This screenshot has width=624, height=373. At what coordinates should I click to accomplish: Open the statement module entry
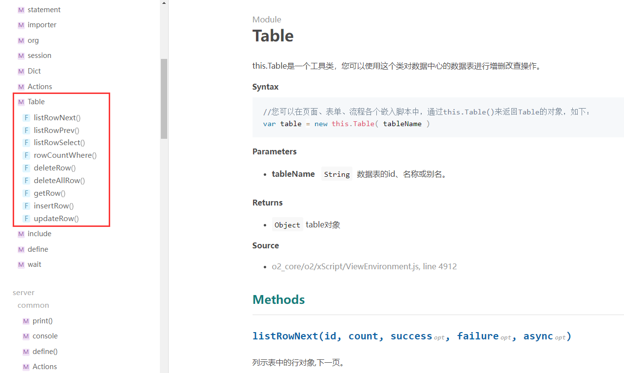(x=44, y=10)
